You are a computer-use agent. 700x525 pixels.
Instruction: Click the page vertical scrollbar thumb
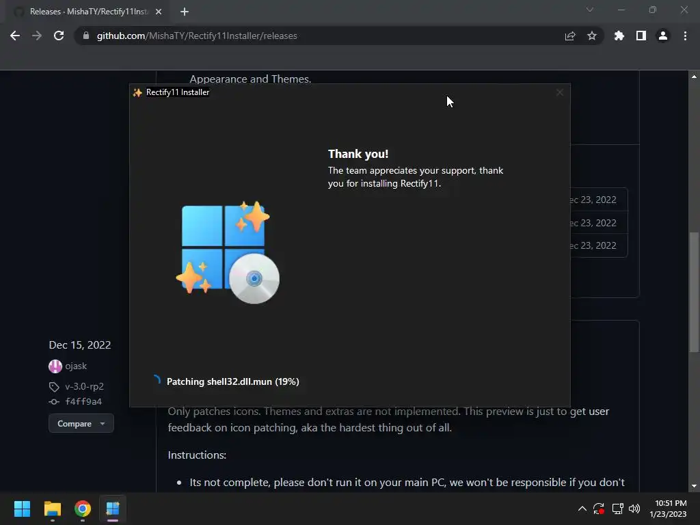pyautogui.click(x=695, y=292)
